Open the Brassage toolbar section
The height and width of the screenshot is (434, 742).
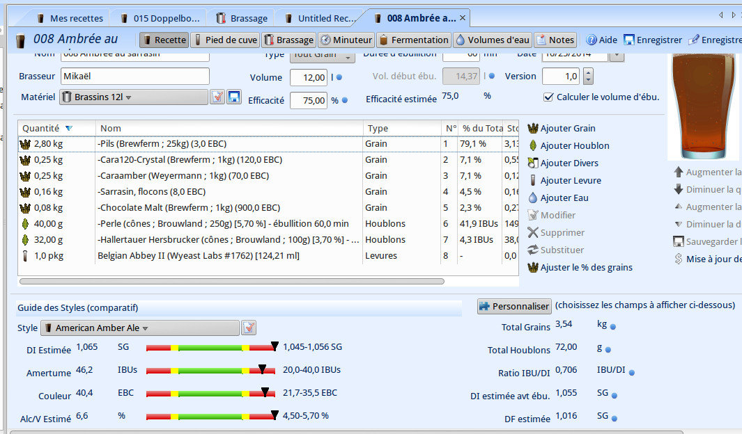pyautogui.click(x=288, y=40)
